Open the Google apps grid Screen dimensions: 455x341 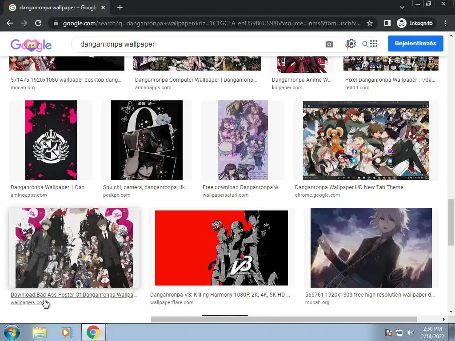coord(374,44)
